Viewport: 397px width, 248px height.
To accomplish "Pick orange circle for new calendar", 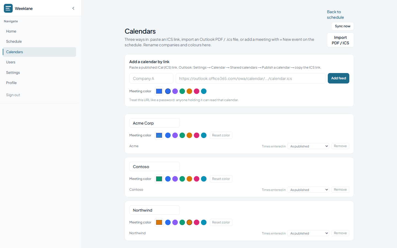I will (189, 91).
